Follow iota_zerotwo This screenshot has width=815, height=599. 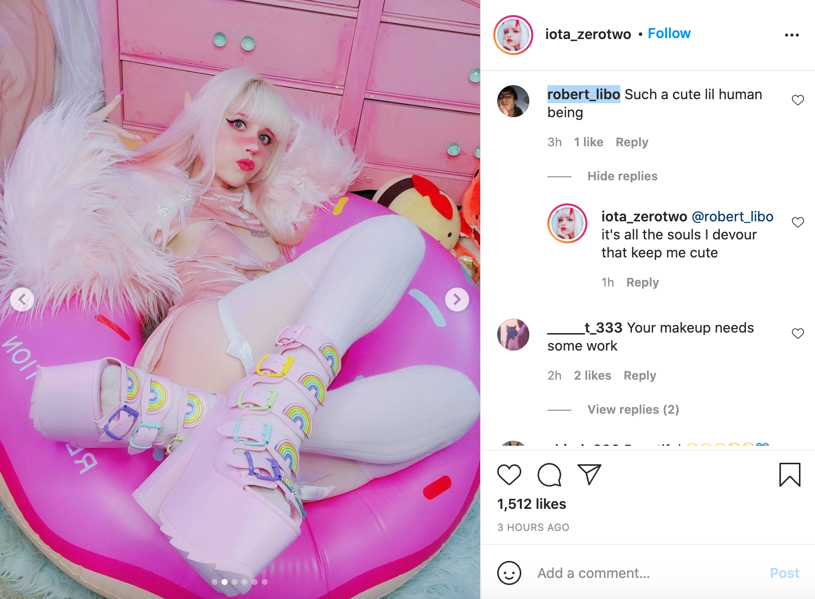pyautogui.click(x=669, y=34)
